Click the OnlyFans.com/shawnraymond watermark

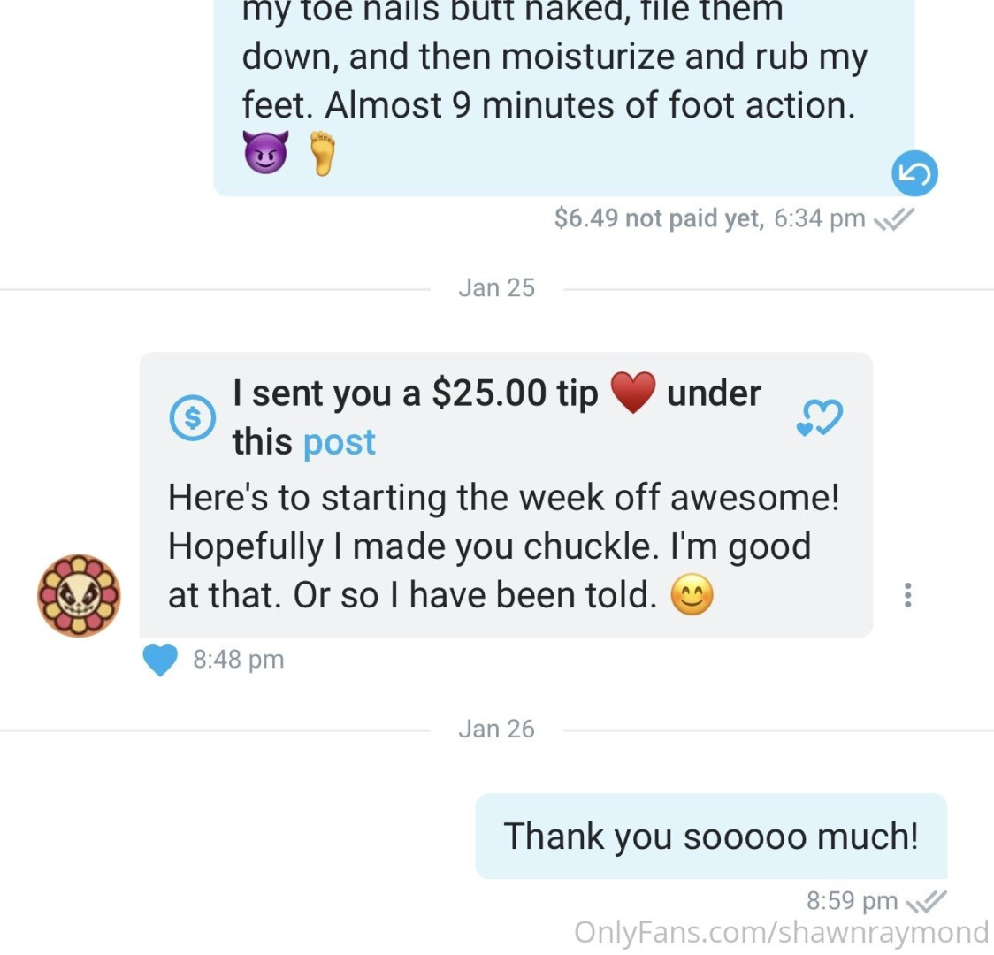click(781, 932)
